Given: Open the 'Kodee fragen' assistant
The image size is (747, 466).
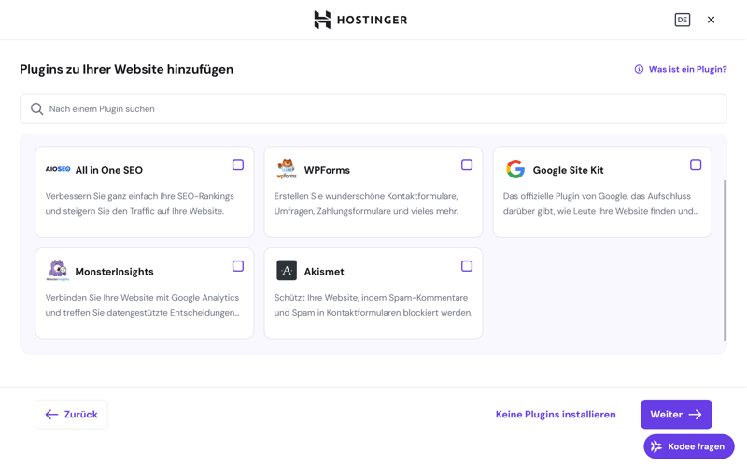Looking at the screenshot, I should 689,446.
